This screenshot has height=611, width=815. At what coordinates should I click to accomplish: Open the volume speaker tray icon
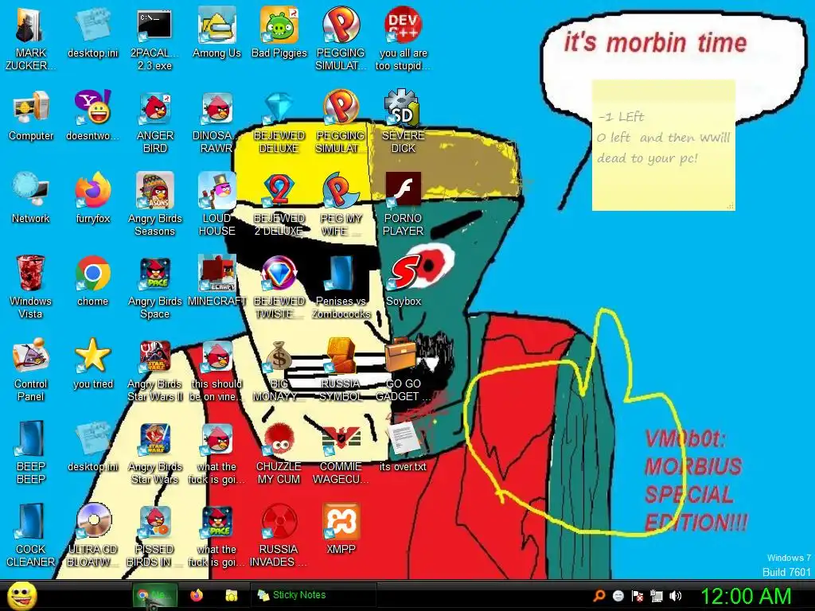[x=676, y=595]
